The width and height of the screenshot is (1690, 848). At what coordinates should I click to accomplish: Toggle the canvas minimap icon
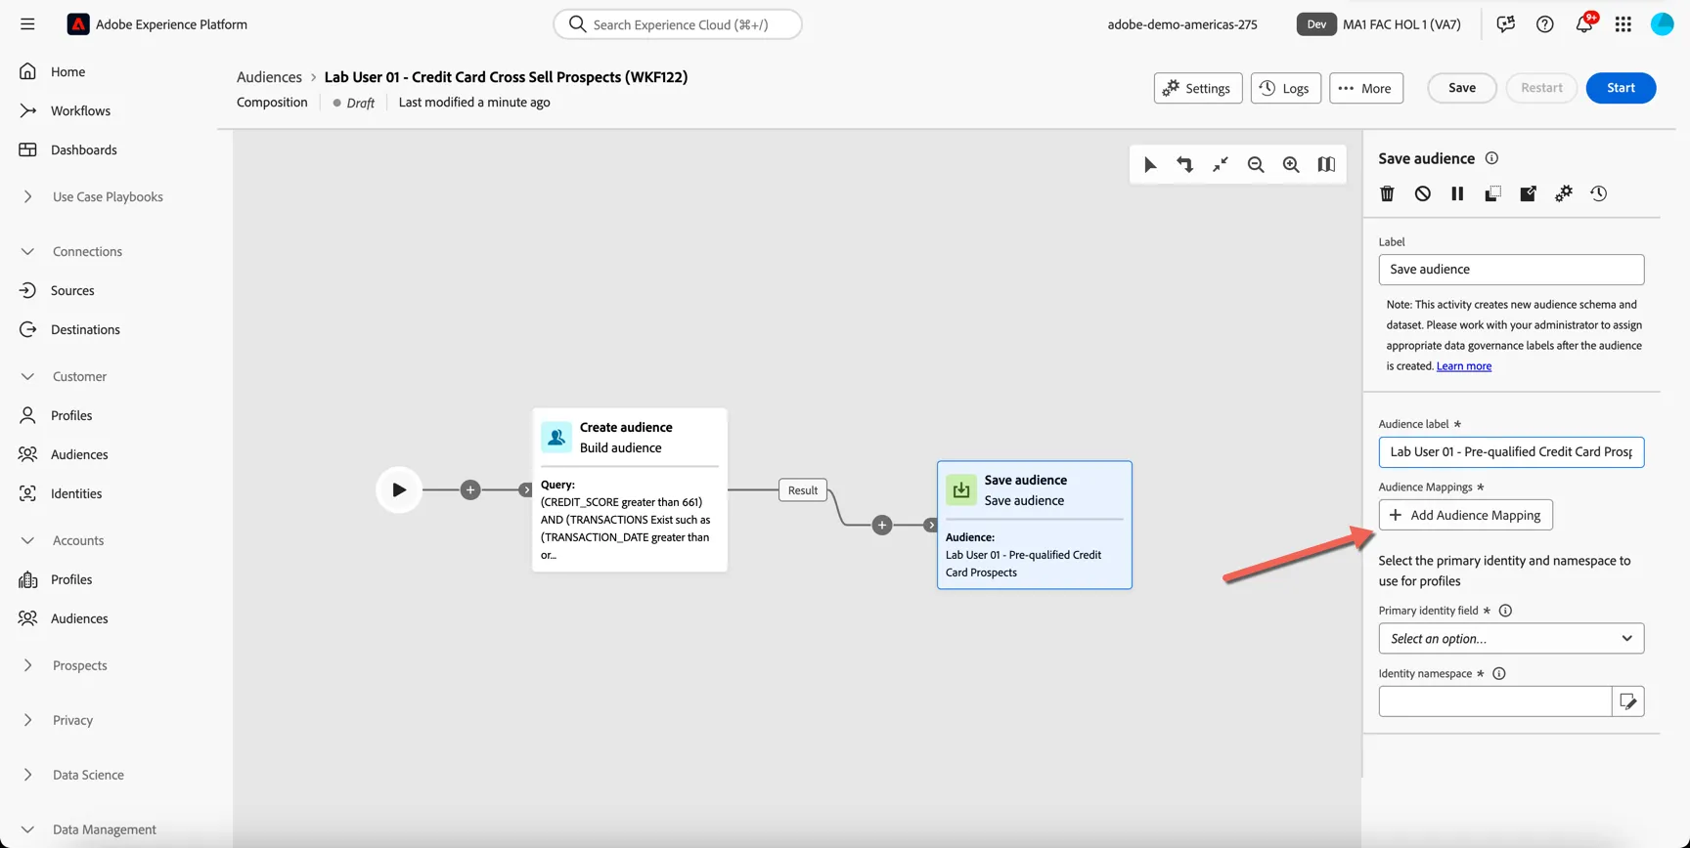[1326, 165]
